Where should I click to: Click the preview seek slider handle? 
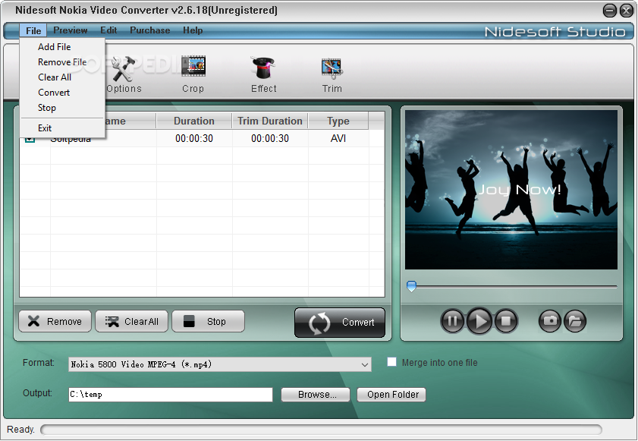411,286
